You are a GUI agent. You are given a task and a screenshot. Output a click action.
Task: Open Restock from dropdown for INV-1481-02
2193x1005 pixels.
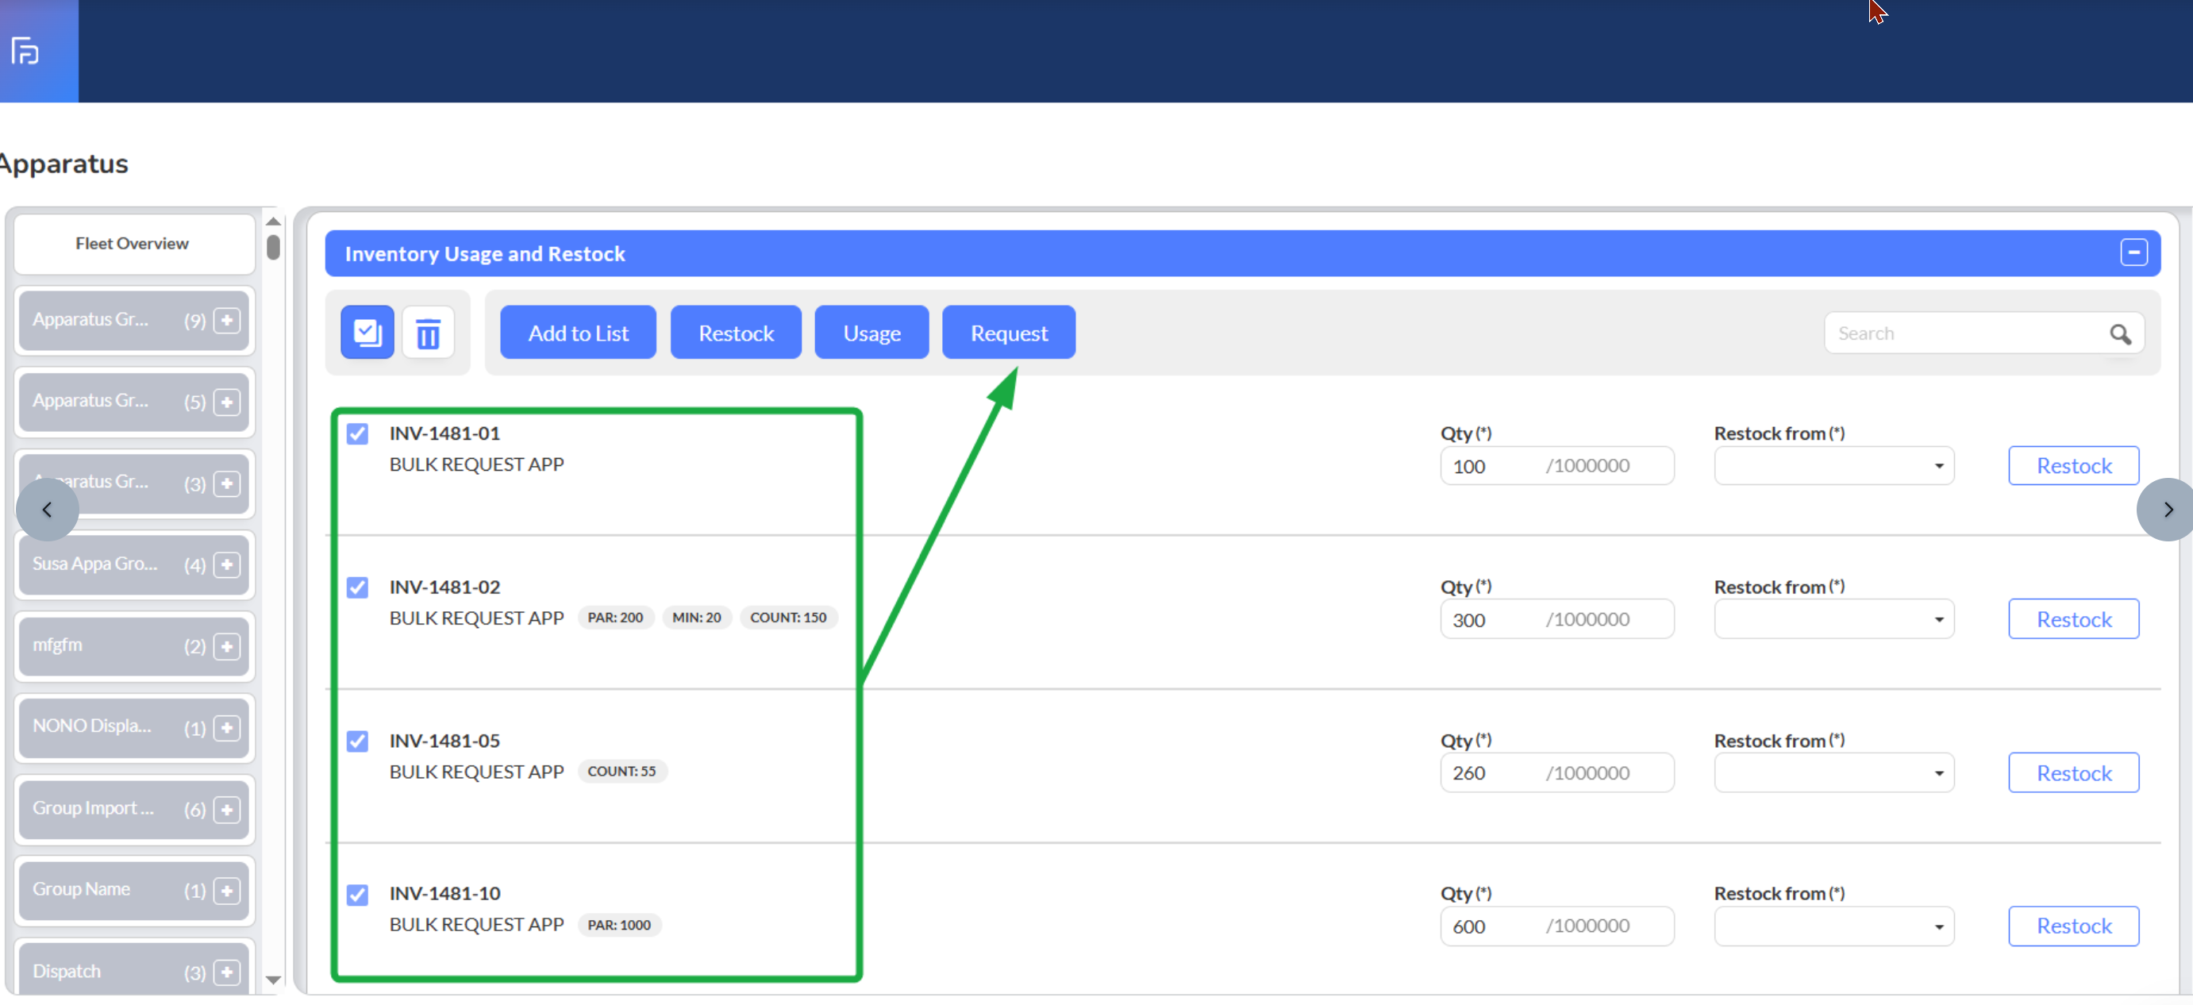click(x=1833, y=619)
